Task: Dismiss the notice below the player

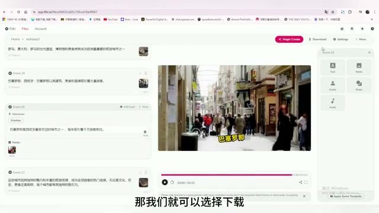Action: click(x=304, y=196)
